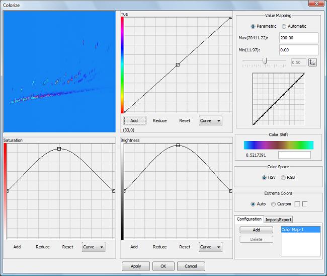Switch to the Import/Export tab
Viewport: 327px width, 276px height.
278,220
